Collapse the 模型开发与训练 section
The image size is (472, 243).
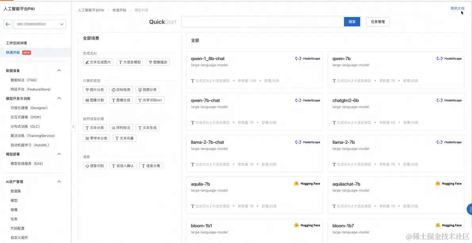pyautogui.click(x=59, y=99)
